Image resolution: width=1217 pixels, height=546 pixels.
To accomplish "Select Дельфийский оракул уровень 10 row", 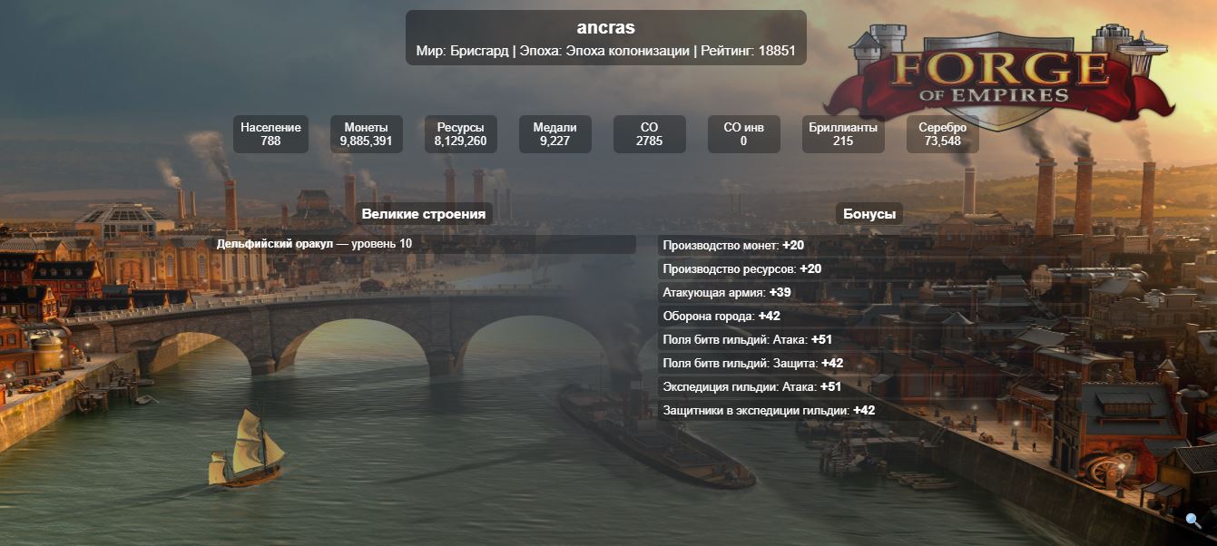I will click(424, 244).
